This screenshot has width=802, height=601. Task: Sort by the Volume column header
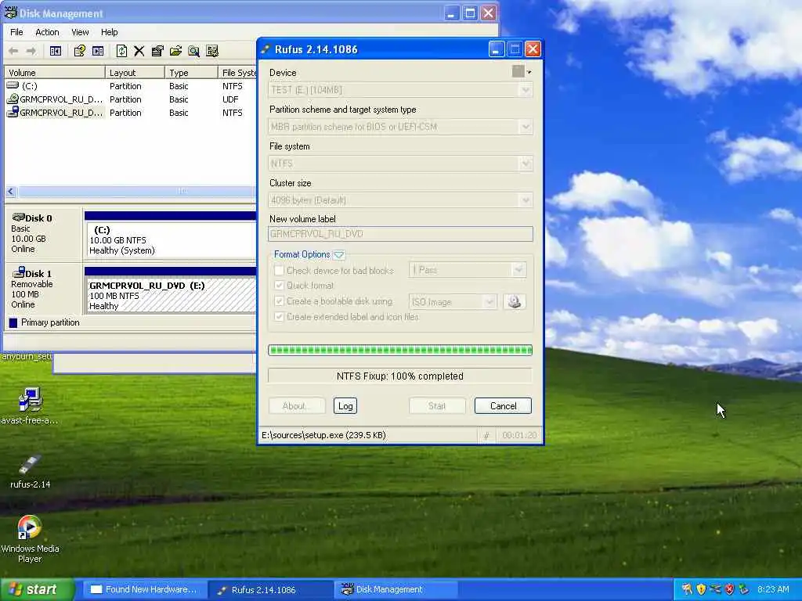[55, 73]
